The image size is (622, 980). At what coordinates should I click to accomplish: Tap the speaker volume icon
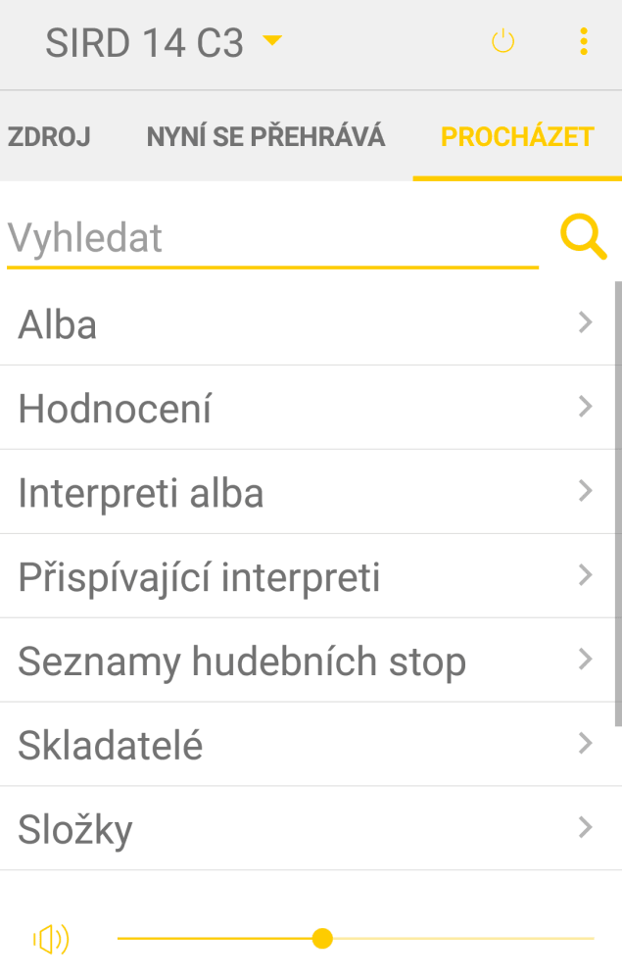(51, 940)
